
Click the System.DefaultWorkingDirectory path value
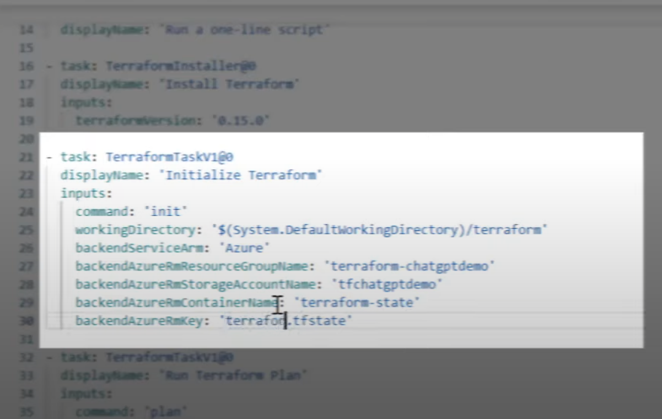[379, 229]
